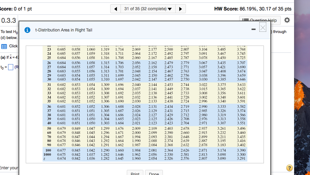Image resolution: width=310 pixels, height=175 pixels.
Task: Click the dropdown arrow next to question counter
Action: pos(169,8)
